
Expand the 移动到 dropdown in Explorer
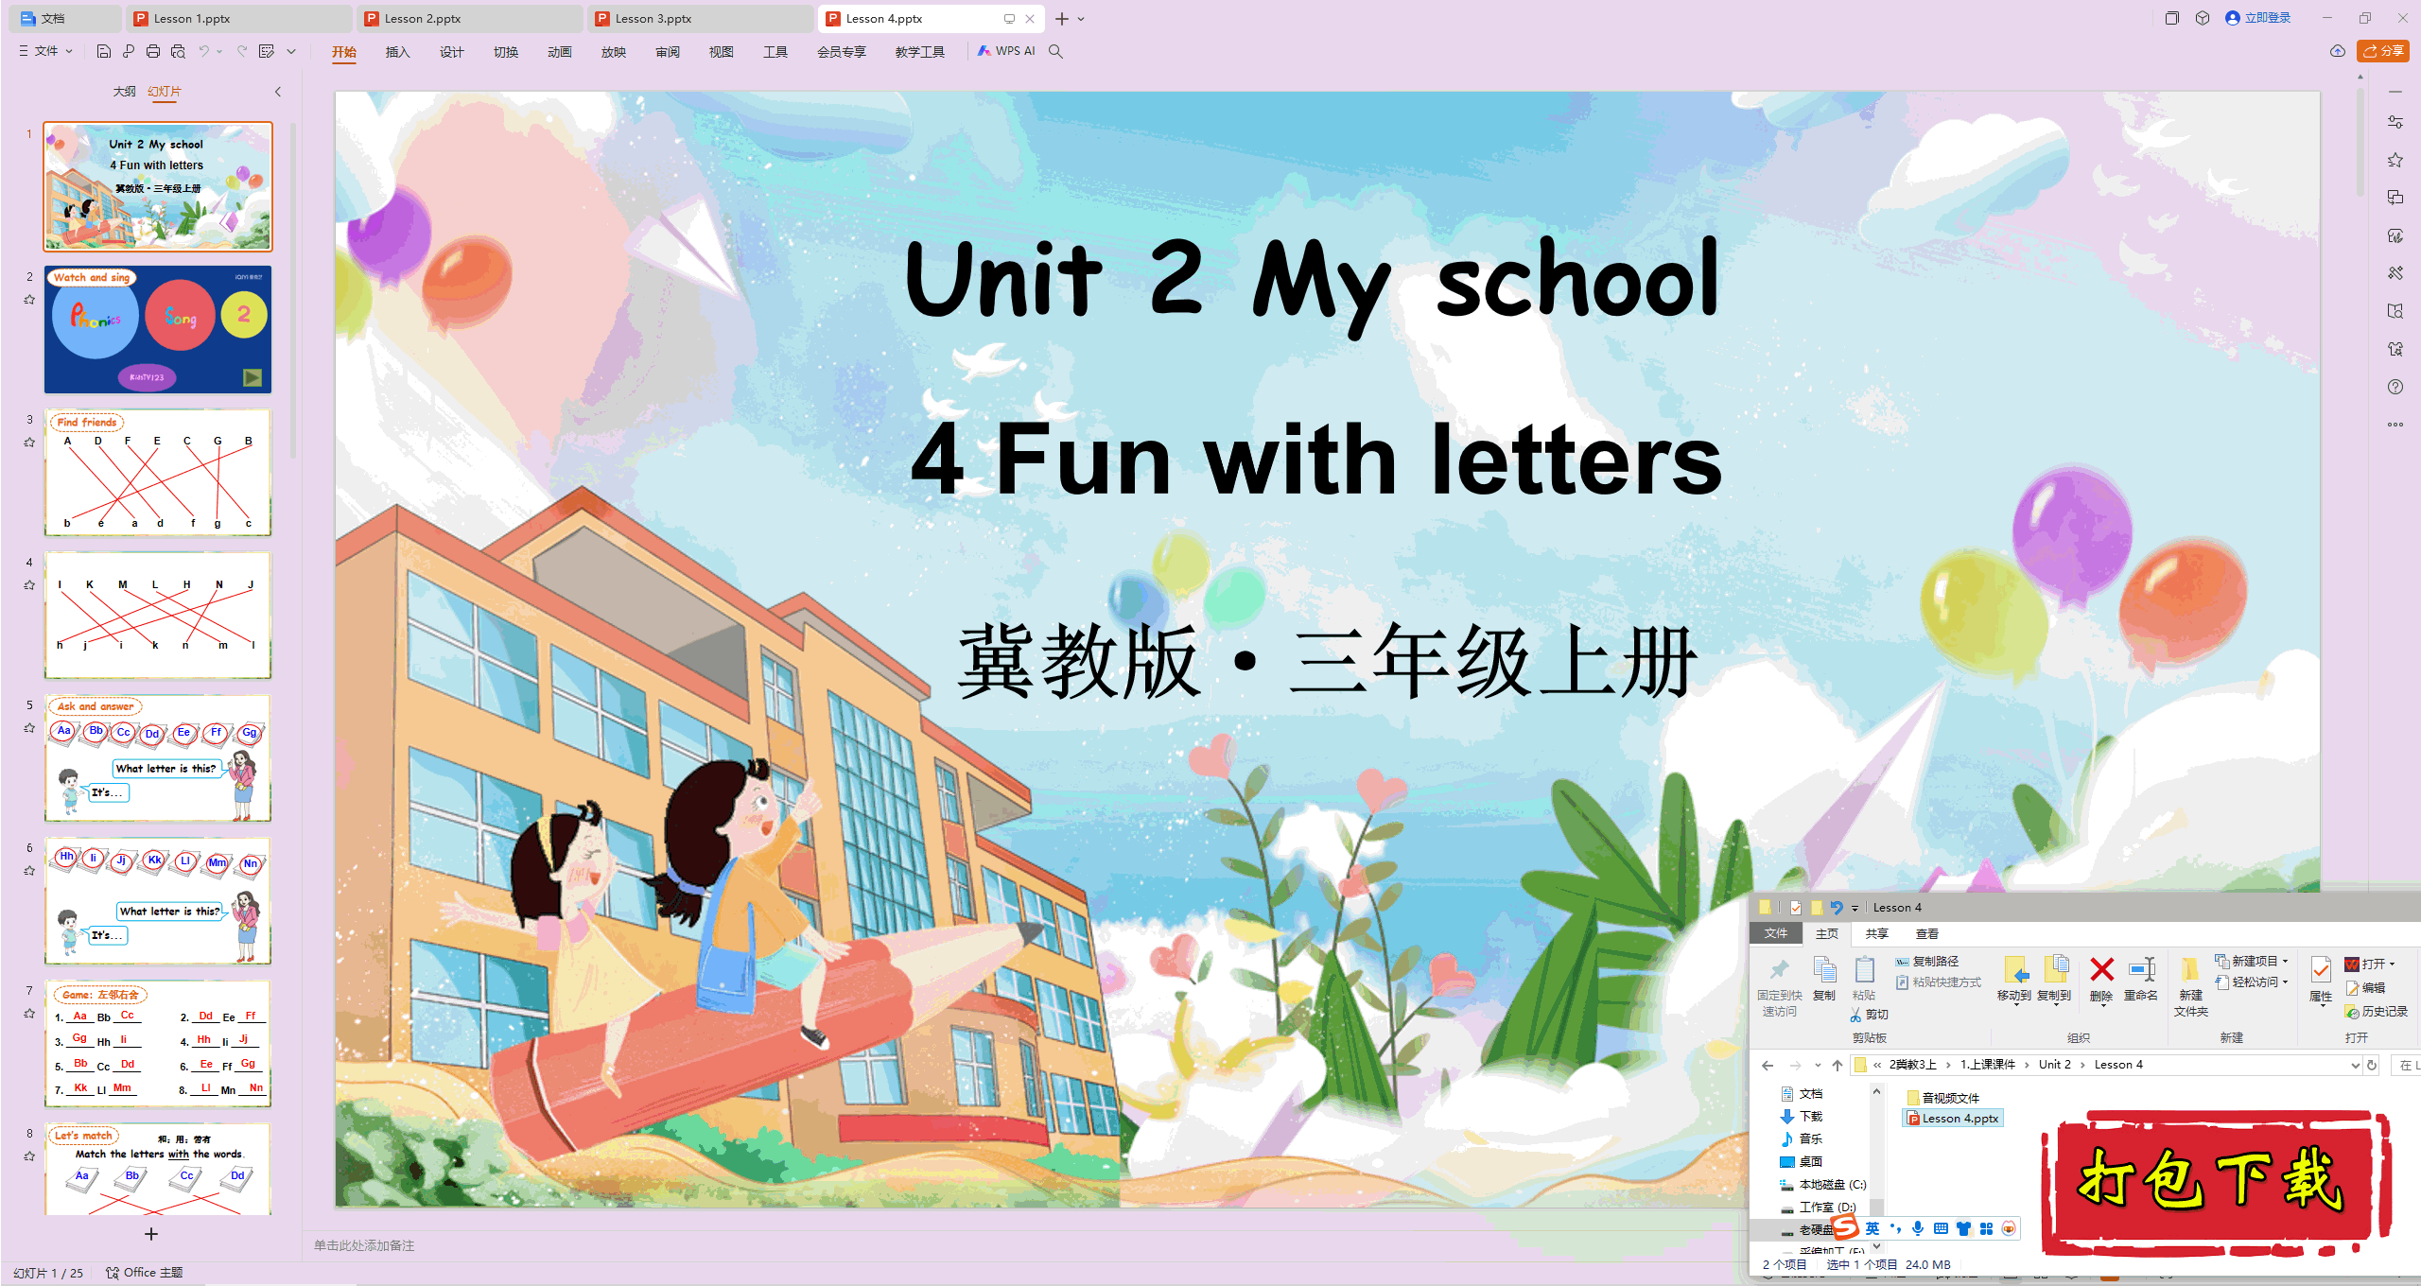point(2015,1005)
